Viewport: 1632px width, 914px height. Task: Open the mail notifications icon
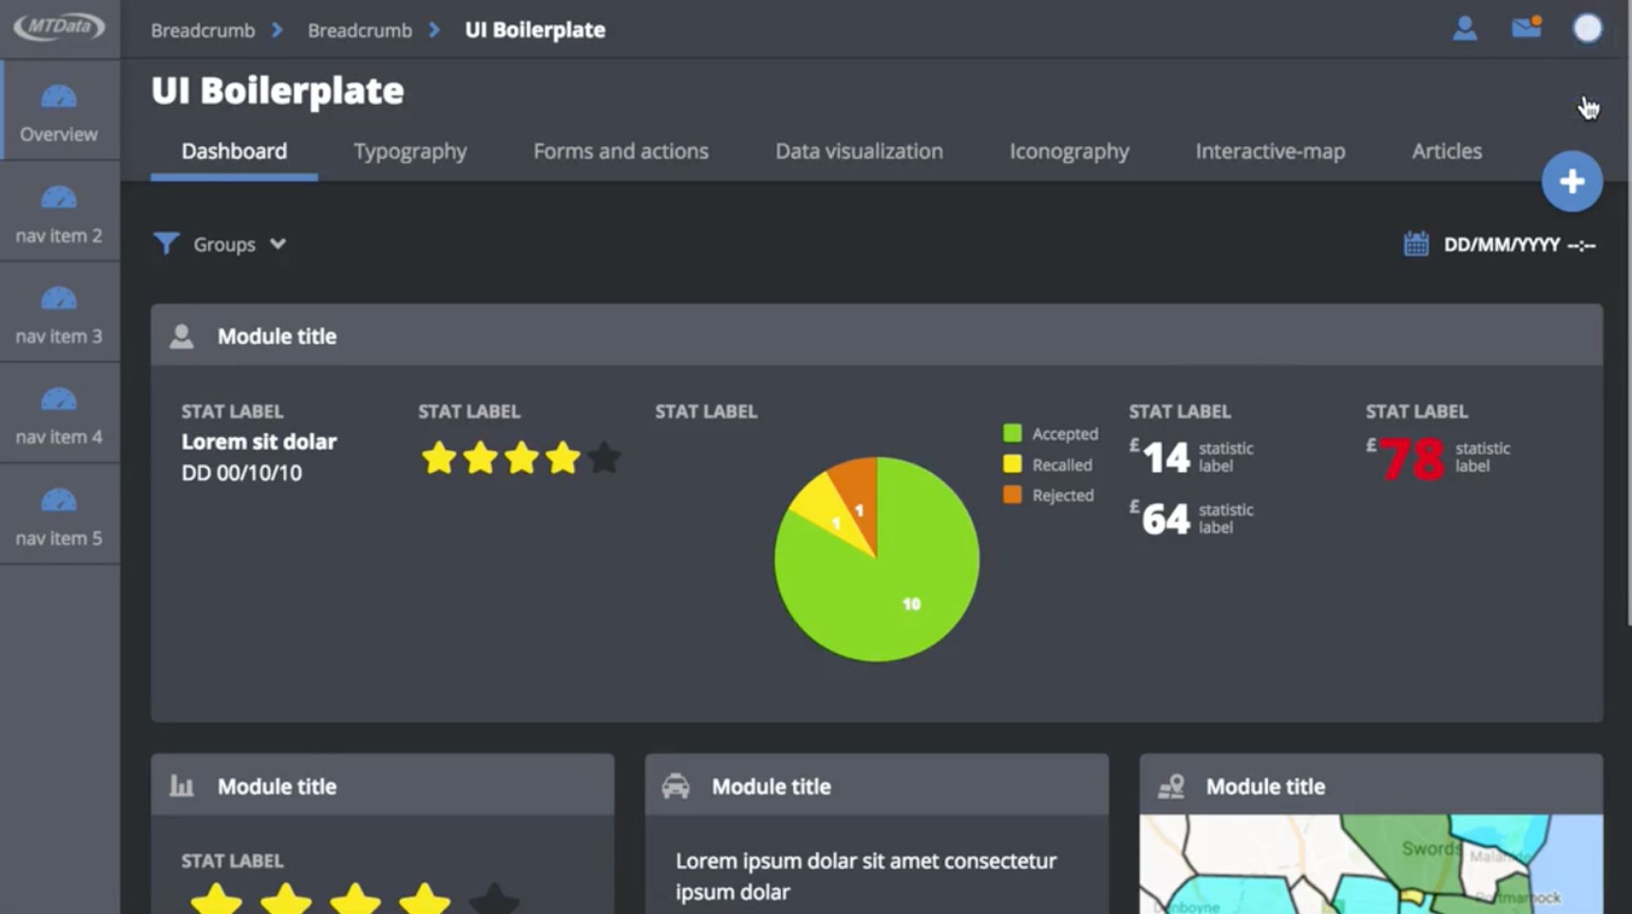point(1526,28)
